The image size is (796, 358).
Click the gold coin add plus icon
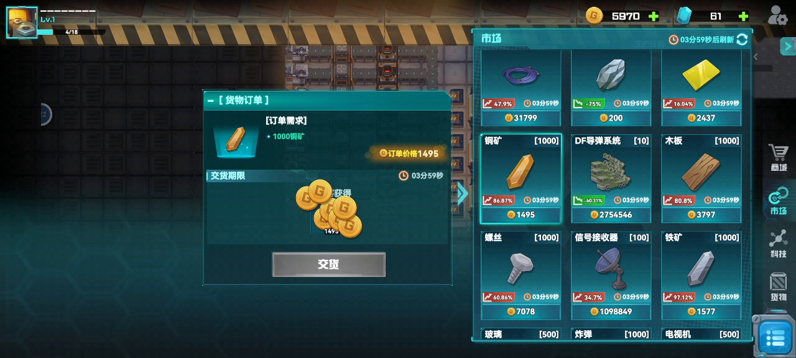pos(653,16)
